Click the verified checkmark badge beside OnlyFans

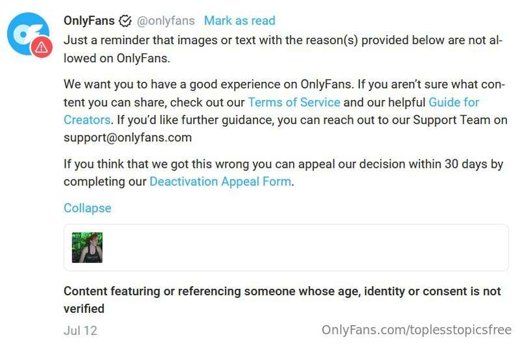(x=125, y=21)
